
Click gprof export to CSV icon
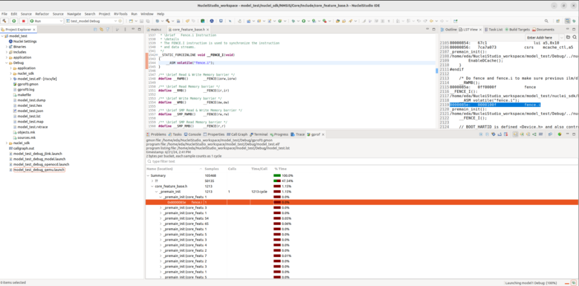(x=500, y=134)
